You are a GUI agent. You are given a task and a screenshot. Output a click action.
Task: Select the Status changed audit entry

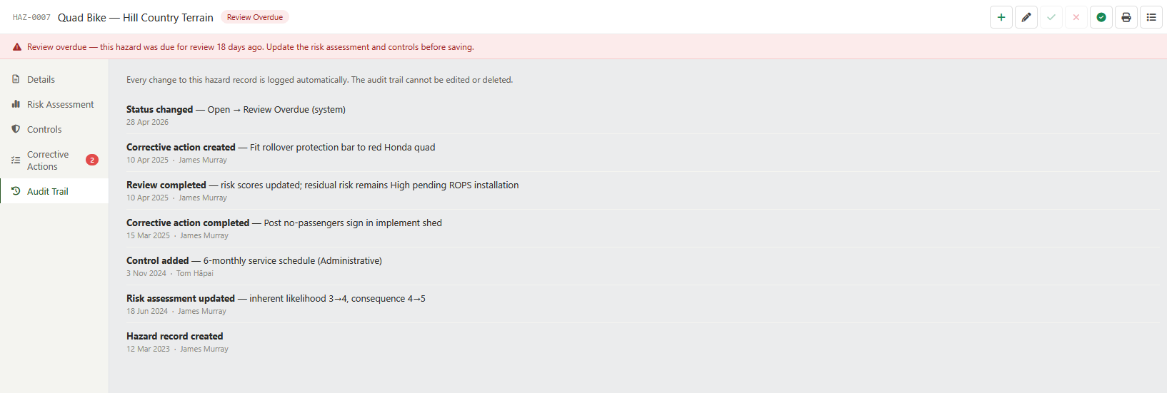tap(643, 115)
